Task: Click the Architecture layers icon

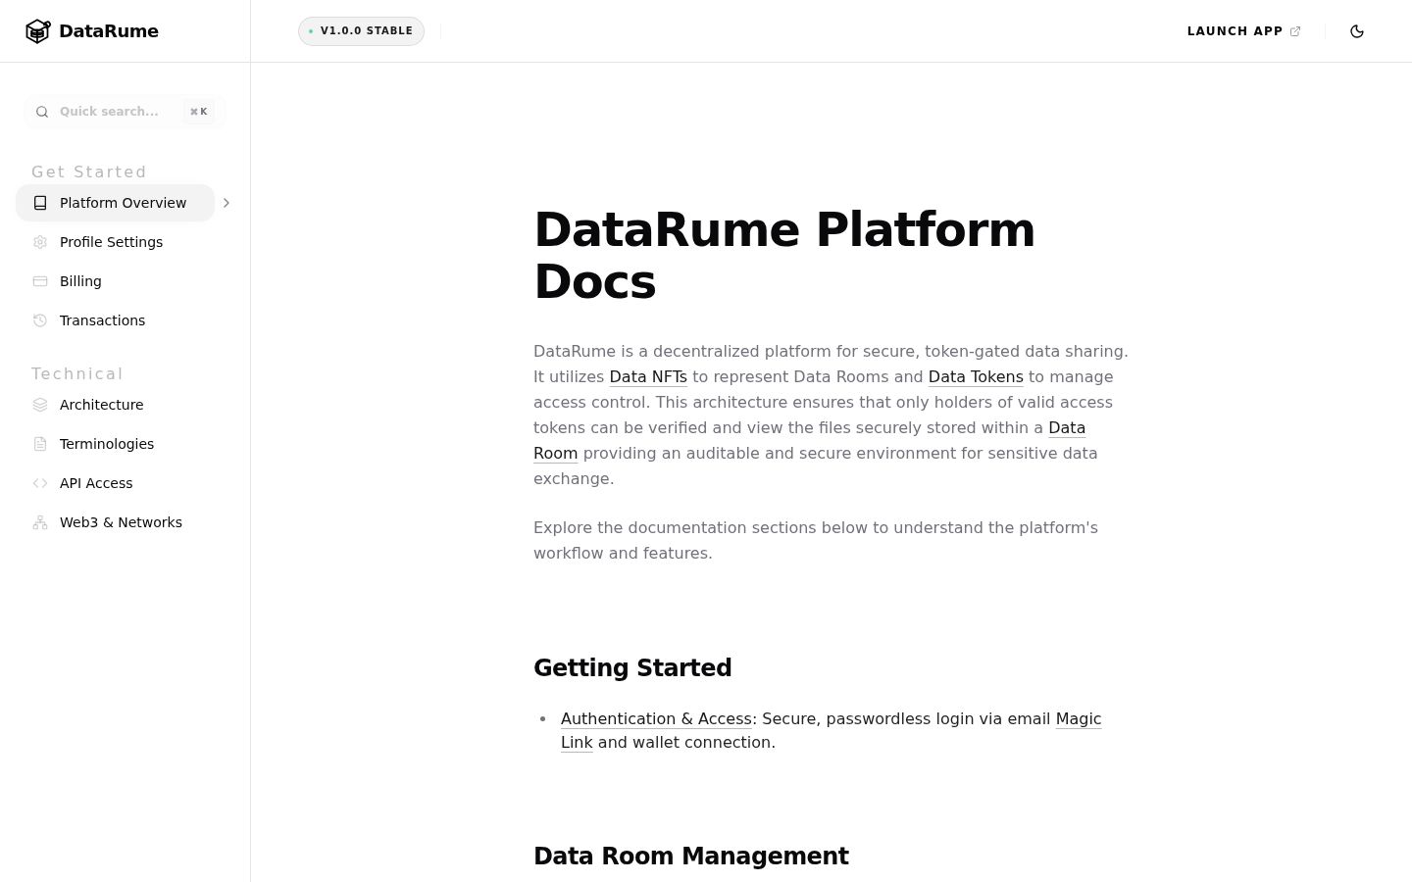Action: [x=40, y=405]
